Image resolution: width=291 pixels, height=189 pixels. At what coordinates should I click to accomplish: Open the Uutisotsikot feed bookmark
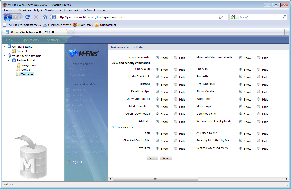[106, 25]
